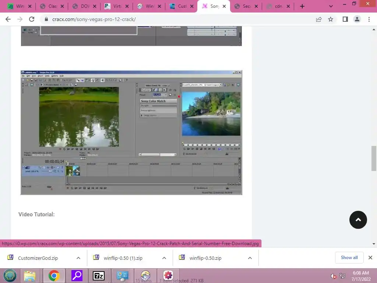
Task: Open the winflip-0.50 (1).zip download
Action: tap(123, 258)
